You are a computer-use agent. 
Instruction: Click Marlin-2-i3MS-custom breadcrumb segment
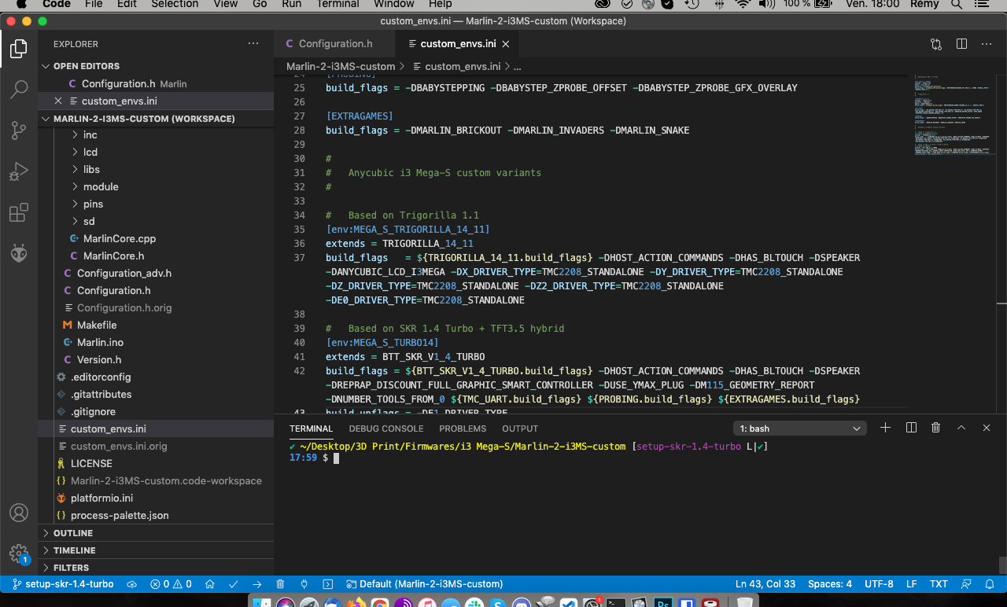tap(341, 66)
